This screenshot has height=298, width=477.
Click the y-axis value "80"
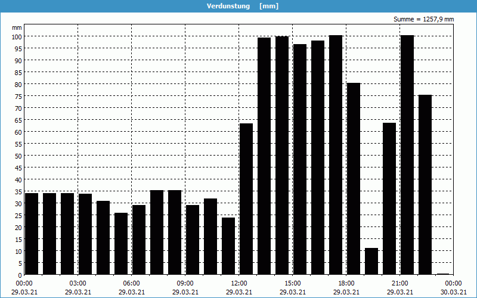[x=18, y=84]
